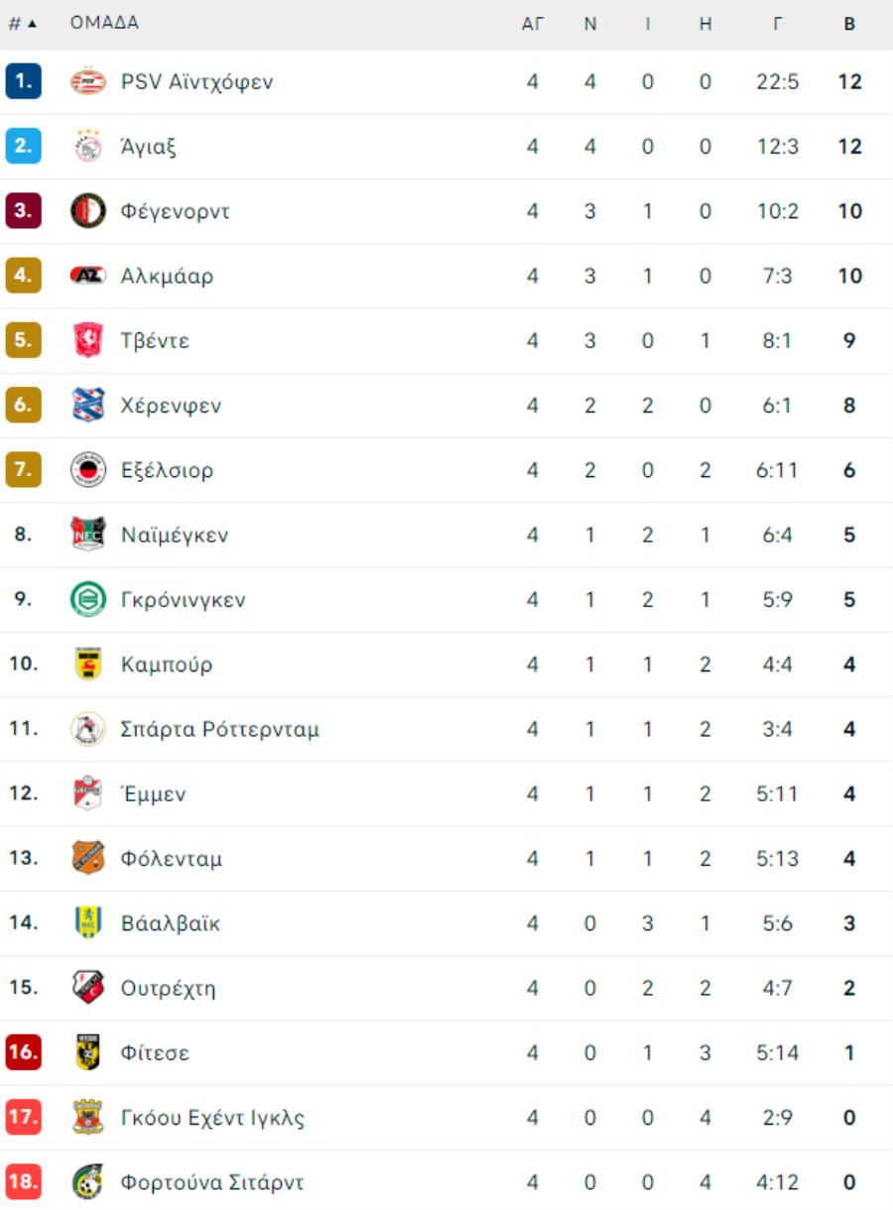
Task: Open the Γκρόνινγκεν green logo
Action: coord(88,600)
